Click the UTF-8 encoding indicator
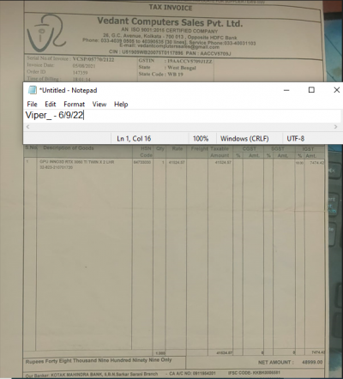Screen dimensions: 343x379 pyautogui.click(x=296, y=139)
